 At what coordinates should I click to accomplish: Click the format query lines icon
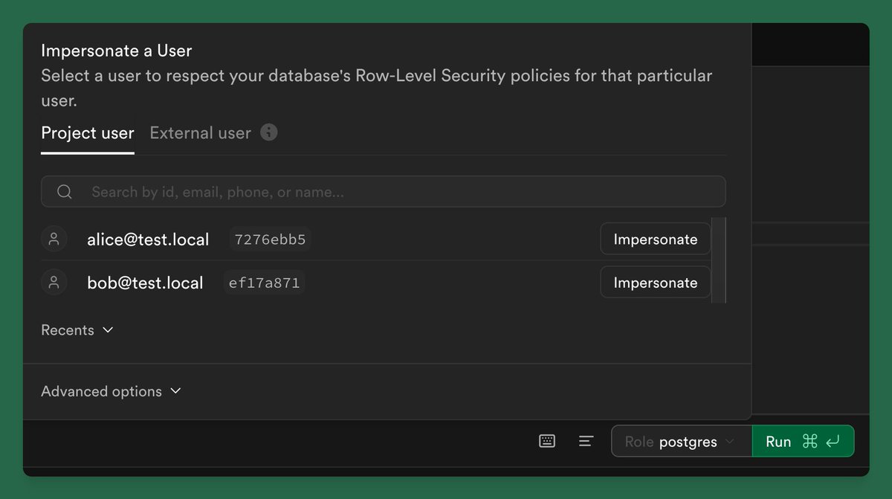tap(586, 441)
